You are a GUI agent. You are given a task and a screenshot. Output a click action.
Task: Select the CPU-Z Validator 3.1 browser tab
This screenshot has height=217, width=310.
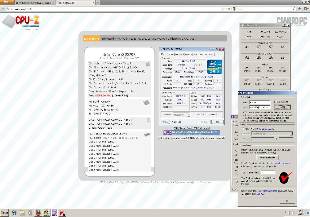tap(75, 3)
